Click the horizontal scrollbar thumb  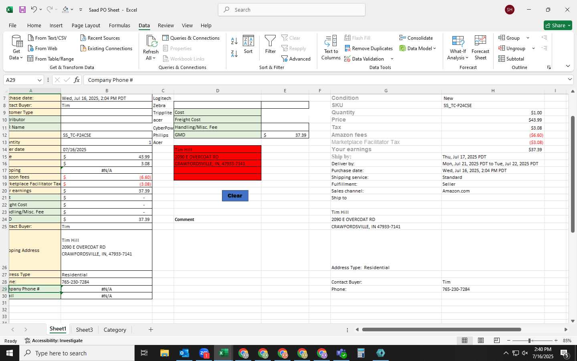[x=442, y=330]
